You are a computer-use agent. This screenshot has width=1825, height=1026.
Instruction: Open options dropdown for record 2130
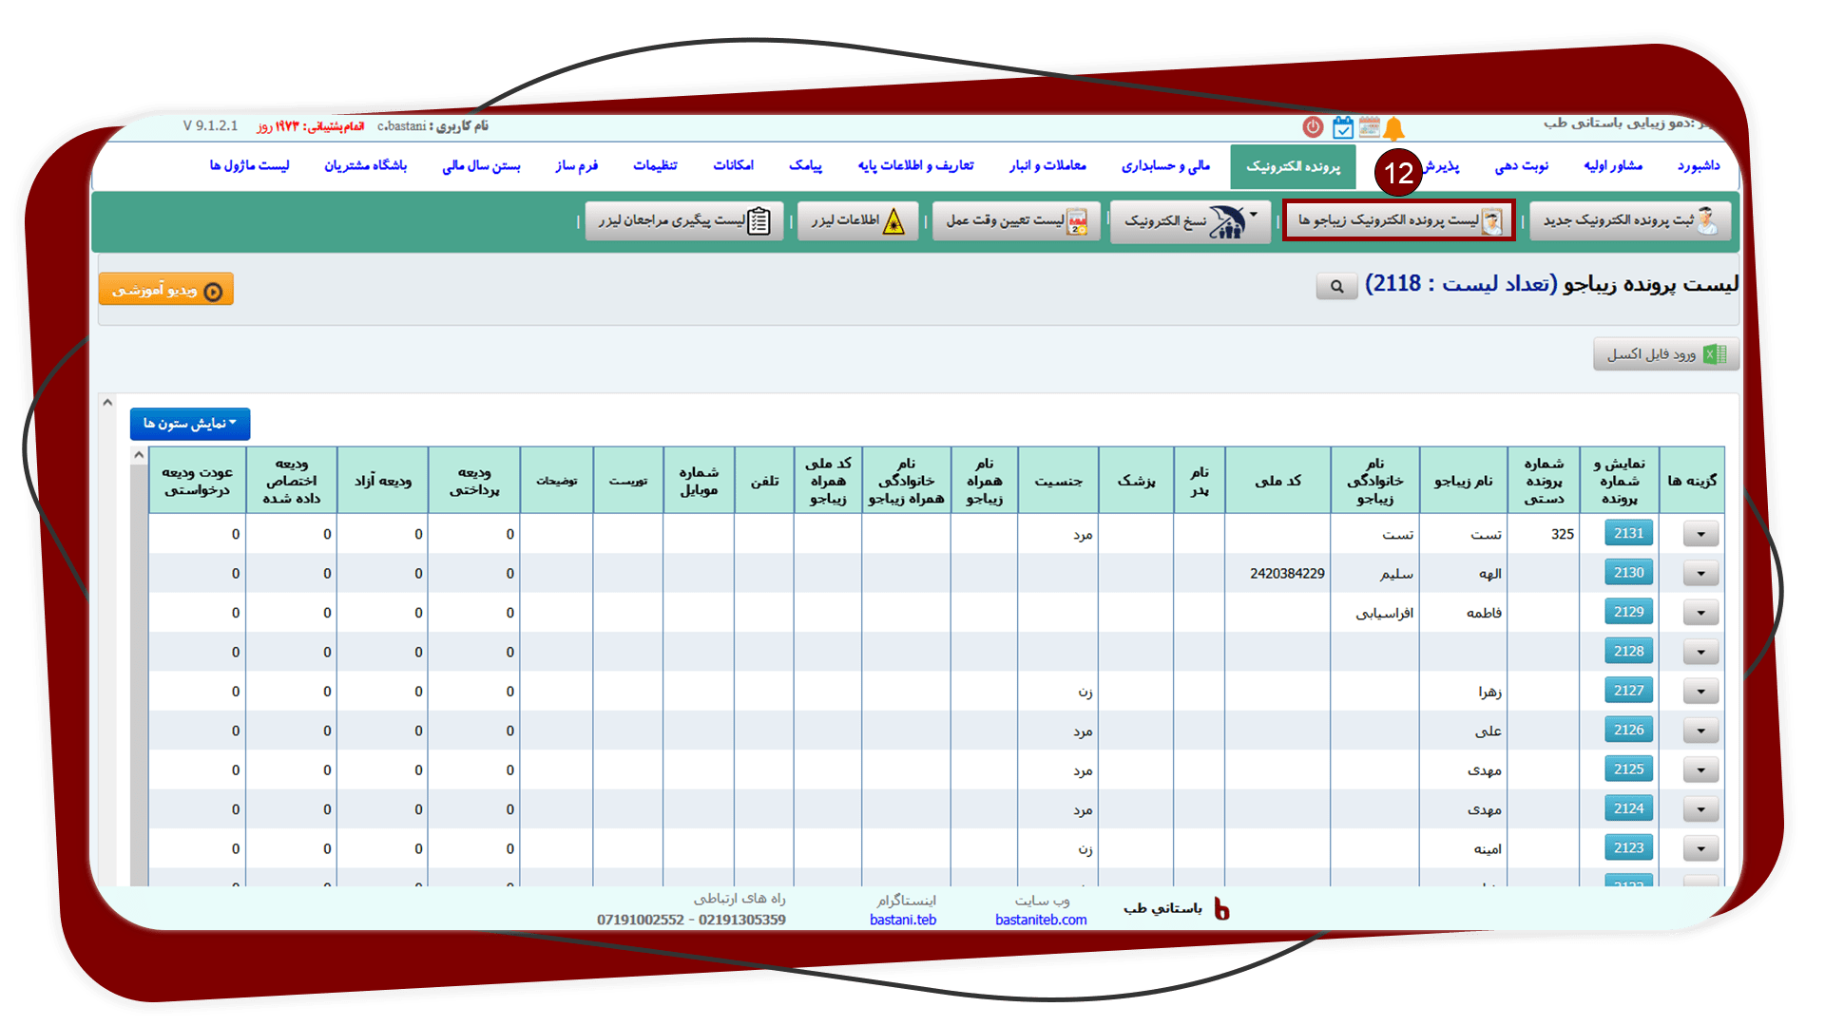tap(1700, 574)
